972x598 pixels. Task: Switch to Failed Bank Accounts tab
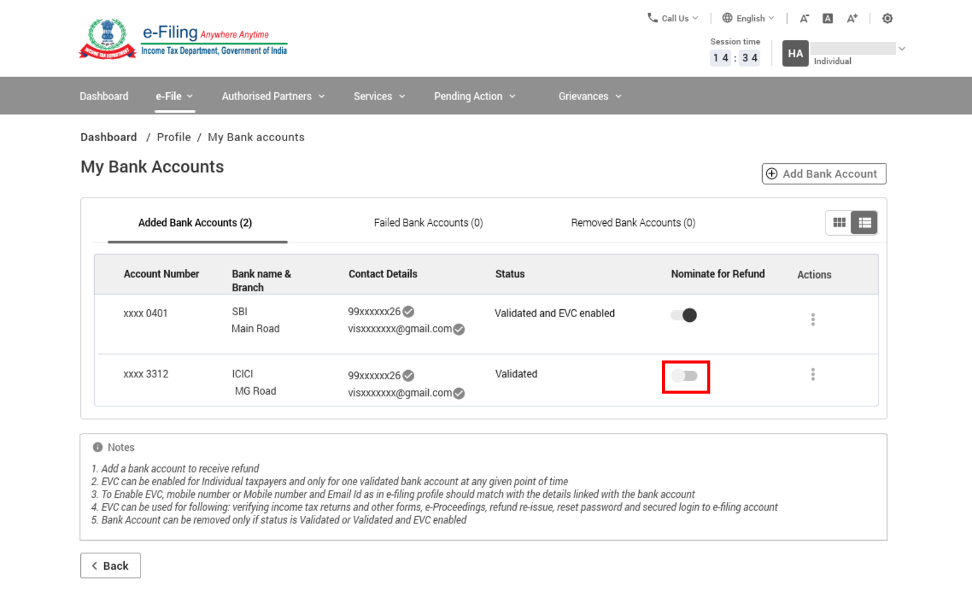tap(428, 222)
